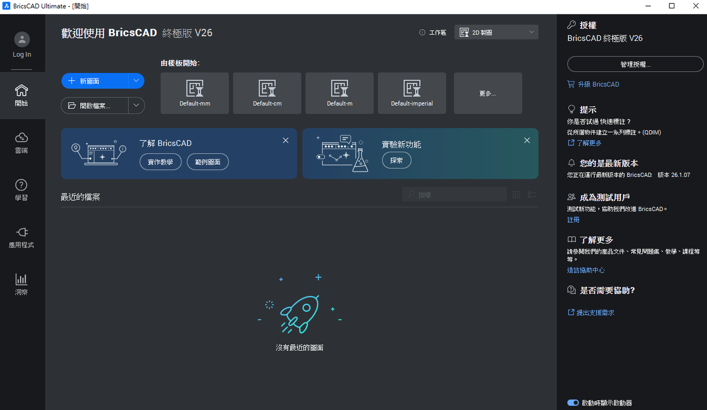The width and height of the screenshot is (707, 410).
Task: Click the 了解 BricsCAD banner illustration
Action: coord(99,153)
